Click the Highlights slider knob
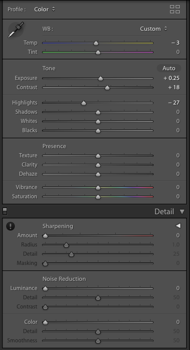This screenshot has width=190, height=350. click(x=83, y=103)
